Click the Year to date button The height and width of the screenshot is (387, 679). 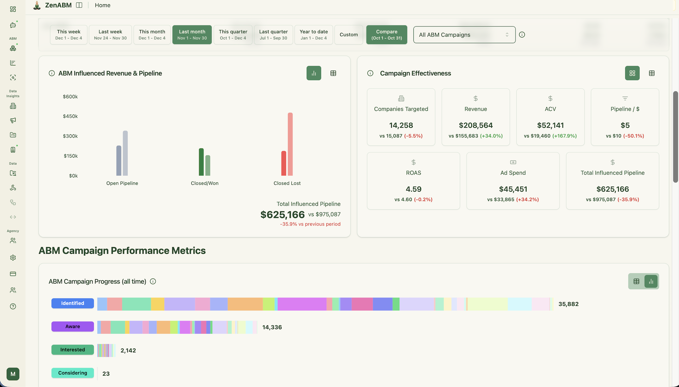tap(314, 35)
